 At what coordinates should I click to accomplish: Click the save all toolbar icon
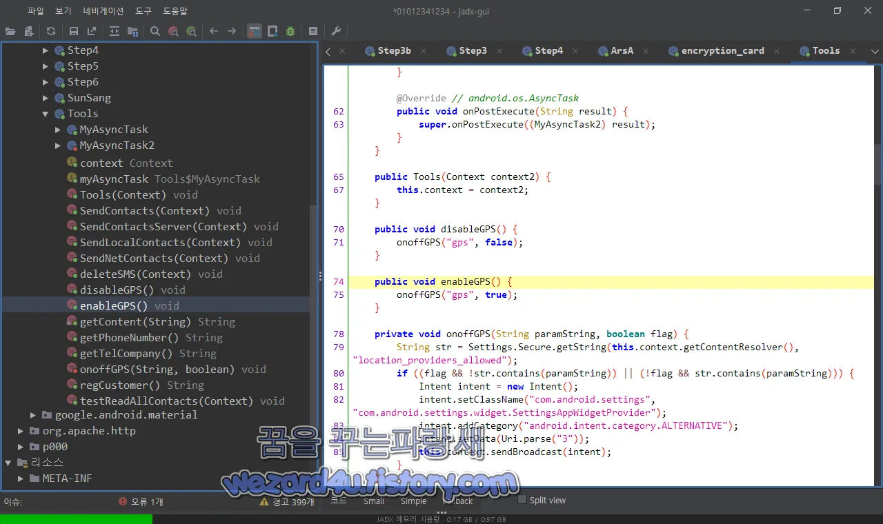click(x=74, y=31)
